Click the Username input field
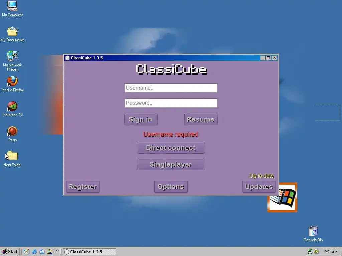Image resolution: width=342 pixels, height=256 pixels. pyautogui.click(x=171, y=88)
